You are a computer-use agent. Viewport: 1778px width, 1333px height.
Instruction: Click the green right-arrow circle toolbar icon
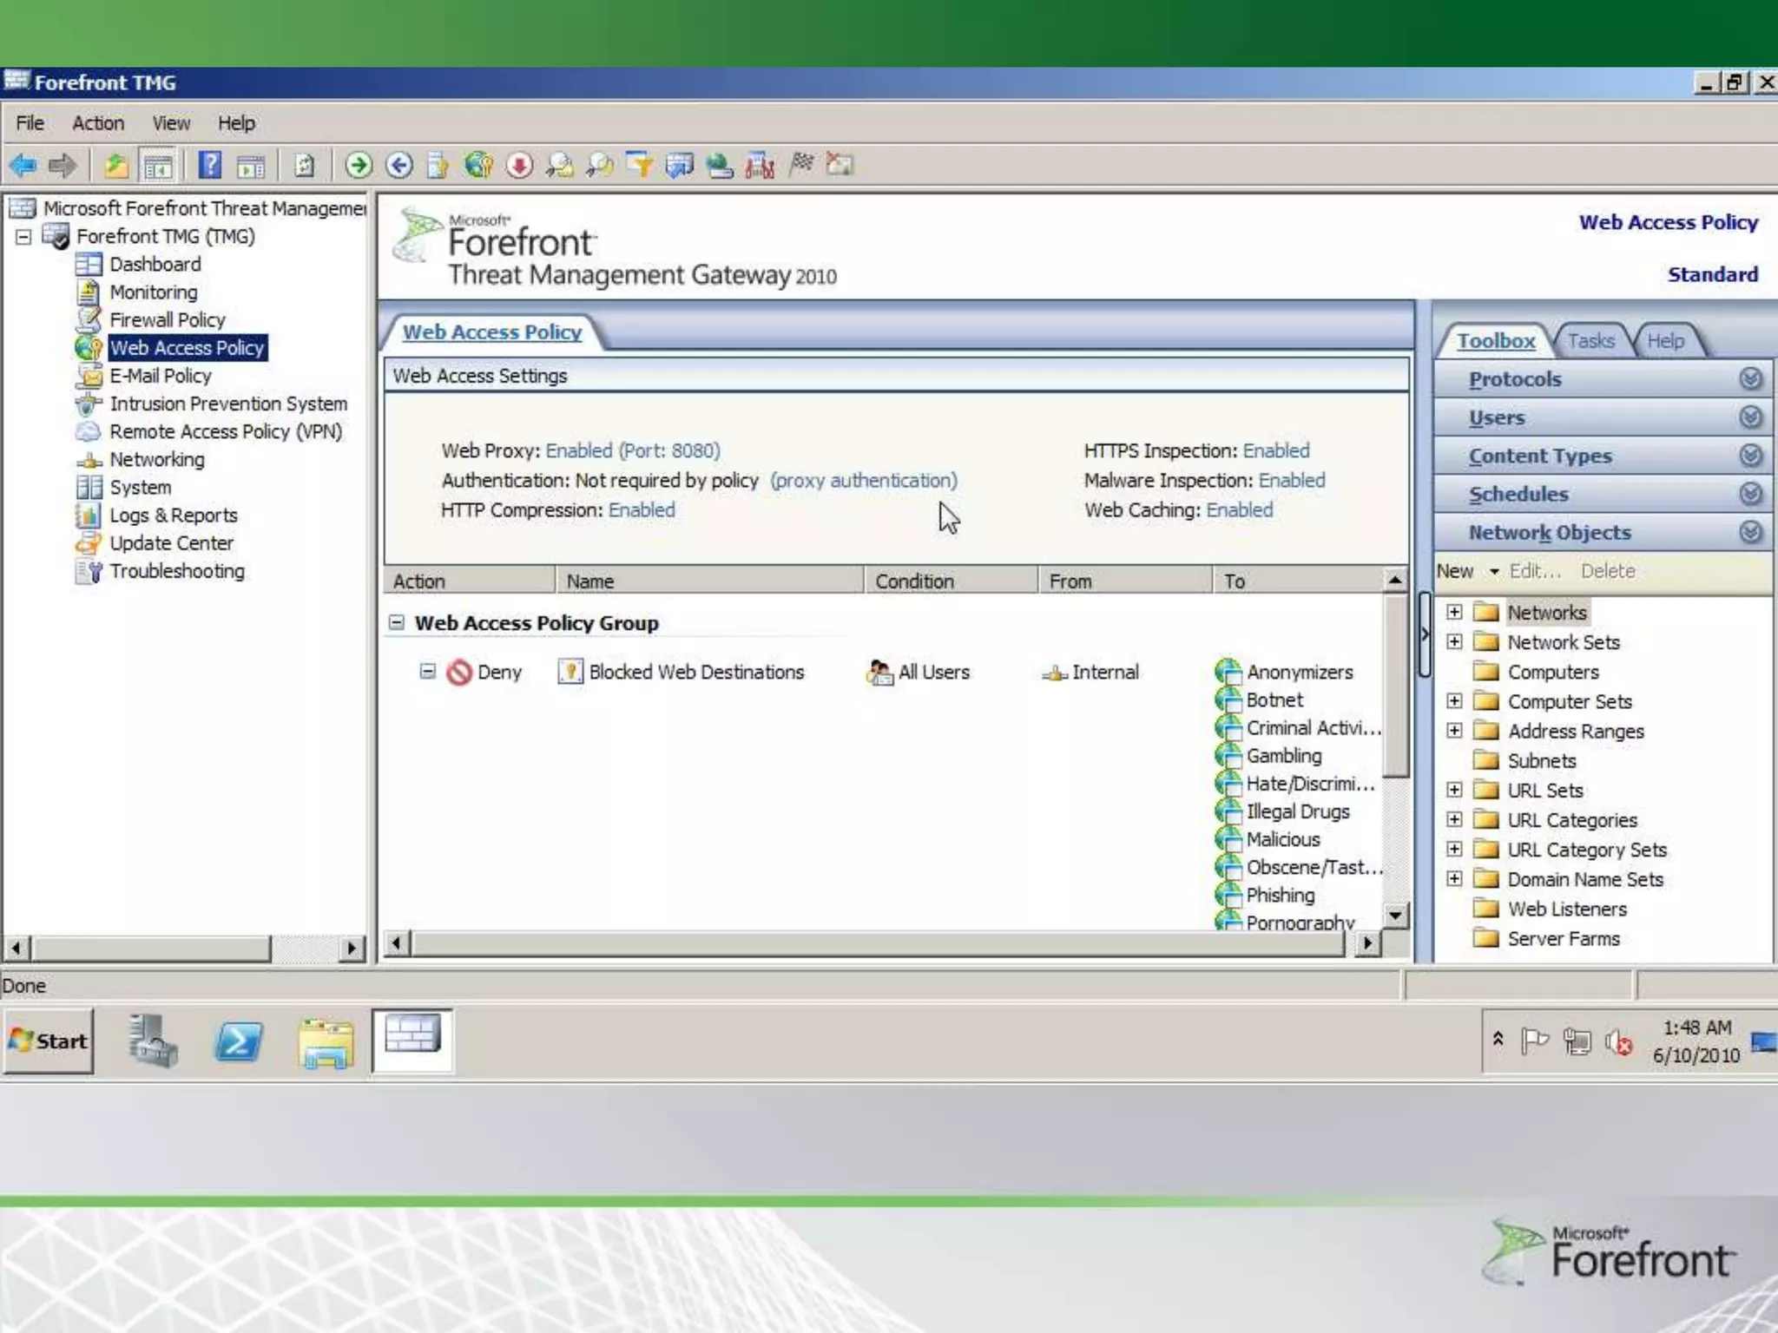(x=358, y=165)
